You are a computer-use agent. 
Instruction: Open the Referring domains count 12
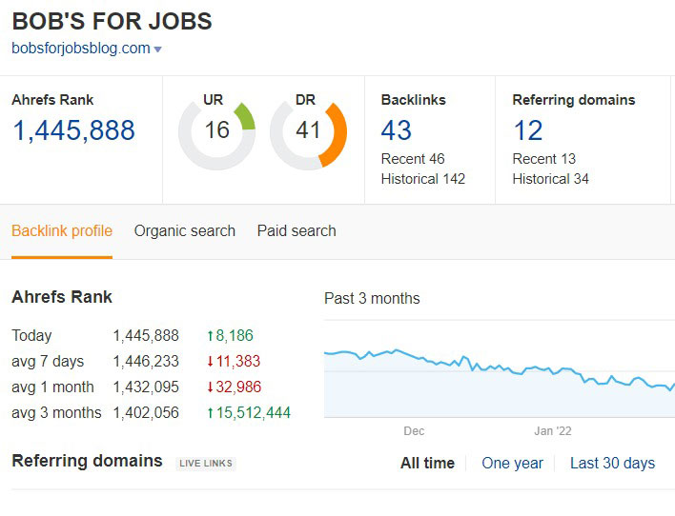click(528, 129)
